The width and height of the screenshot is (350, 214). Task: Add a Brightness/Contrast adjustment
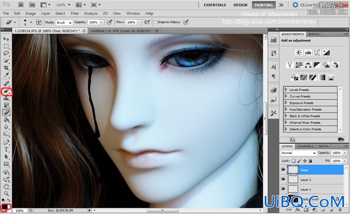click(x=299, y=52)
